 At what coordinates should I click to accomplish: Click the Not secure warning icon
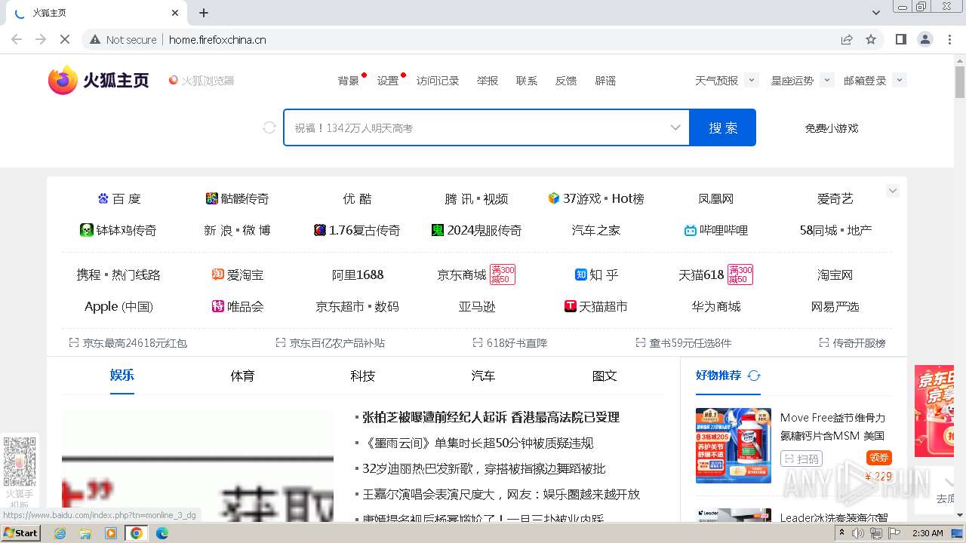(x=95, y=40)
